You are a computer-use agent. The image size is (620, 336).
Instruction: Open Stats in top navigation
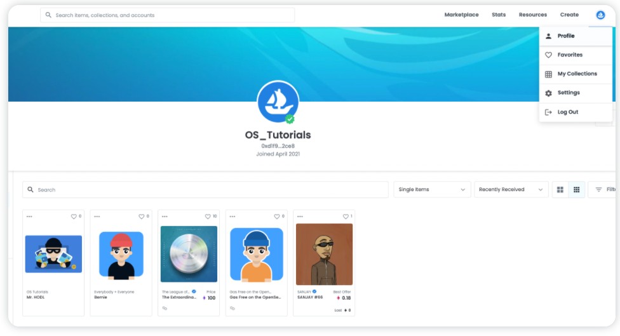click(499, 15)
